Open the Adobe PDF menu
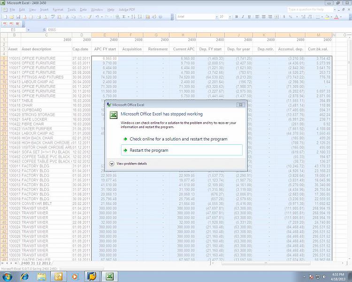 click(x=127, y=10)
